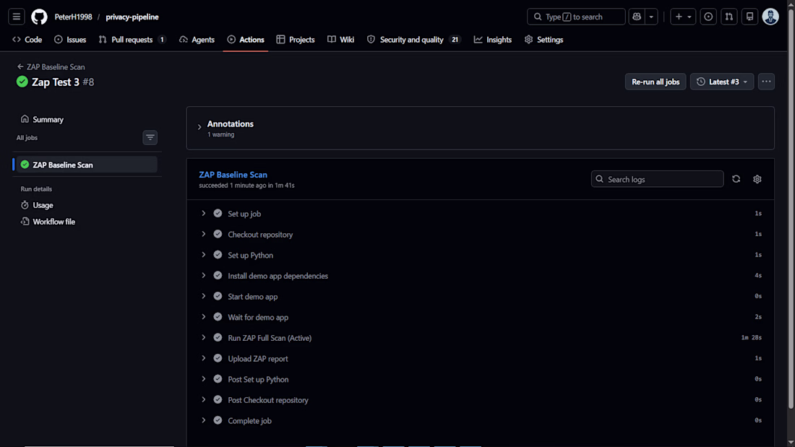Click the 'Zap Test 3' run title
Image resolution: width=795 pixels, height=447 pixels.
(x=55, y=82)
